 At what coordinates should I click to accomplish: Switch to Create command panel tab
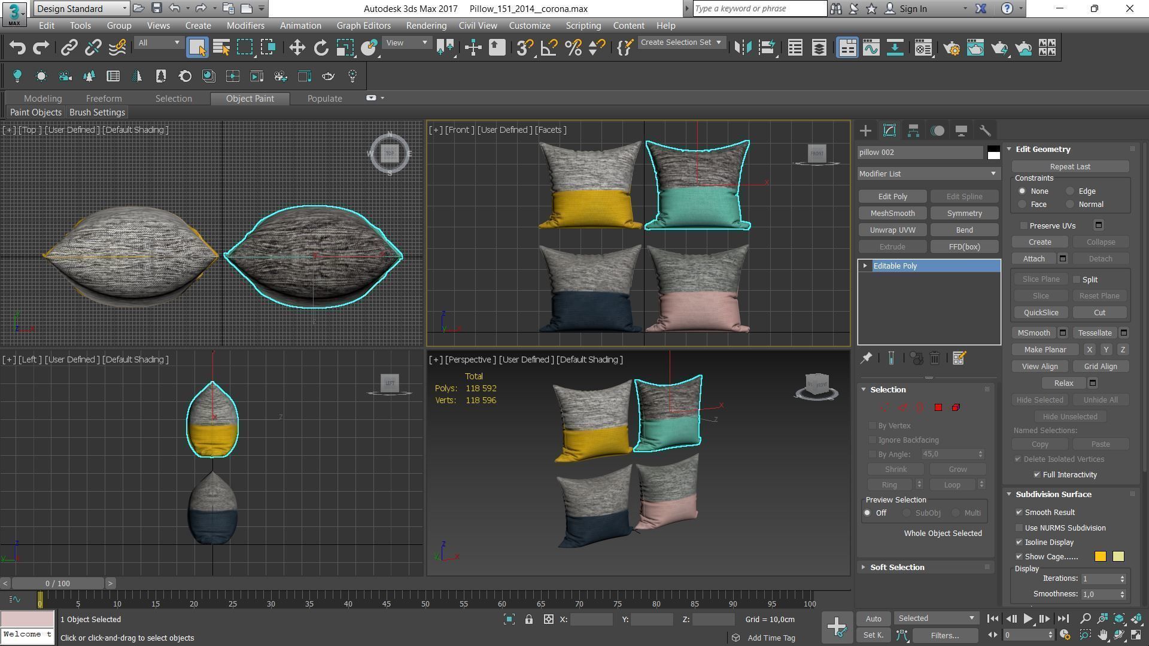tap(865, 130)
